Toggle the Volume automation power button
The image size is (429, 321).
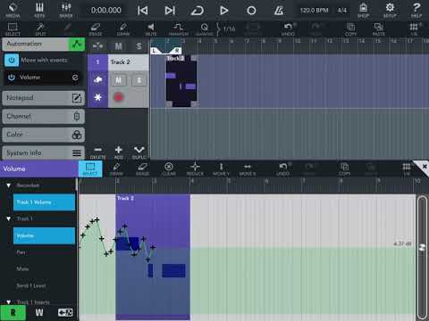[x=12, y=78]
